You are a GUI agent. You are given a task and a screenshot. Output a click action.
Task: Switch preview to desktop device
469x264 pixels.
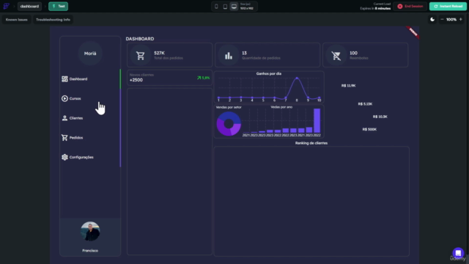(x=234, y=7)
